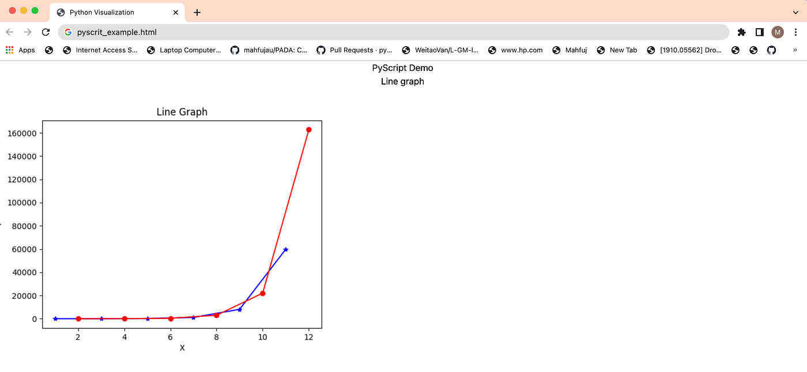
Task: Open the Apps grid icon on bookmarks bar
Action: [x=9, y=50]
